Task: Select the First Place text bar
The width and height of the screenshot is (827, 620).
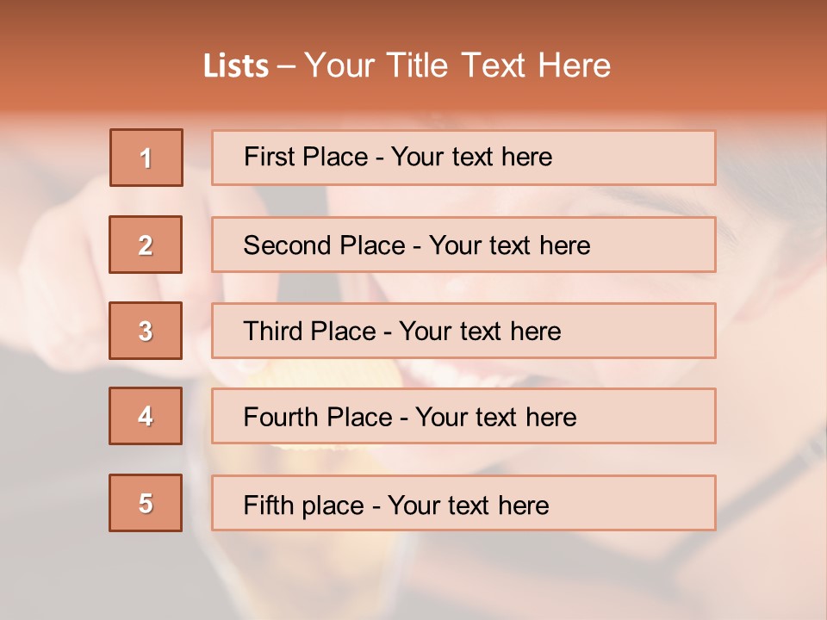Action: pos(463,158)
